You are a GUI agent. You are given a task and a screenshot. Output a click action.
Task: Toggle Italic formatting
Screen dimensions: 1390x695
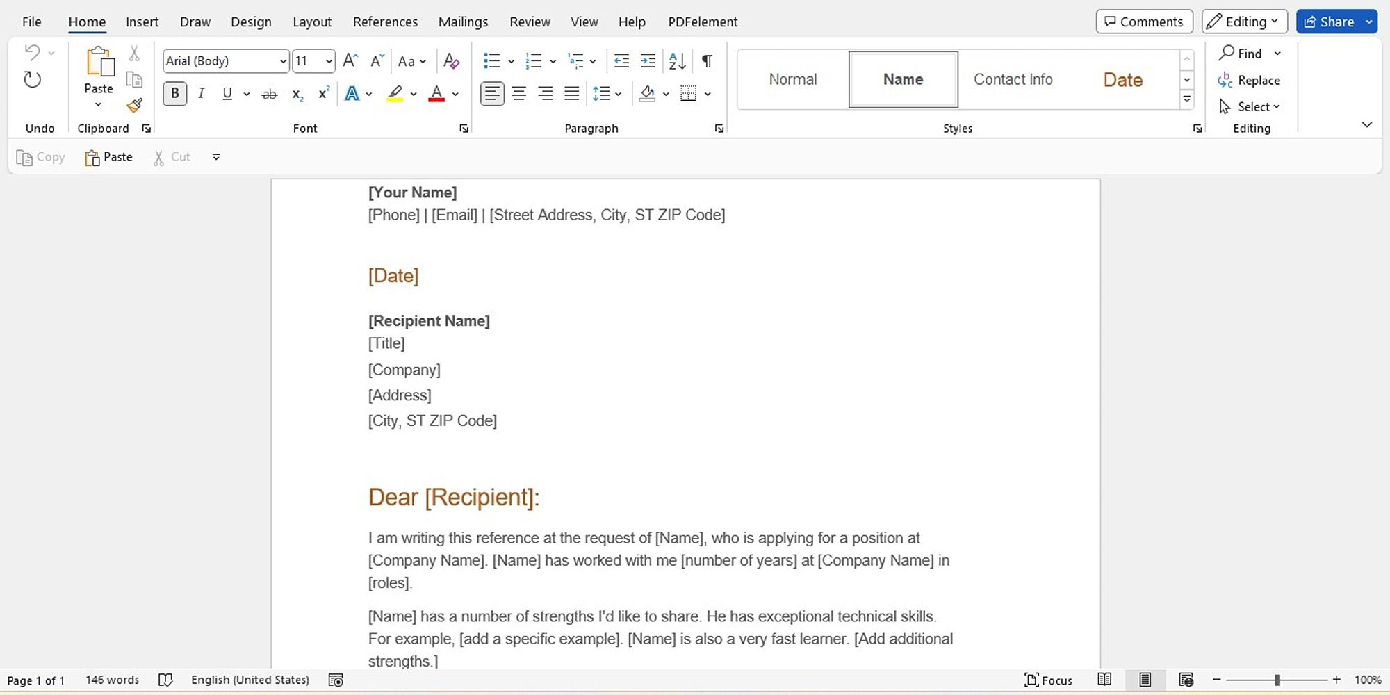click(201, 94)
